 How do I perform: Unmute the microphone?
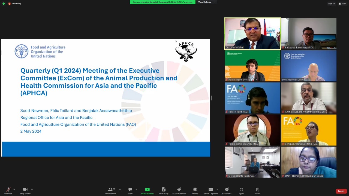(x=8, y=191)
